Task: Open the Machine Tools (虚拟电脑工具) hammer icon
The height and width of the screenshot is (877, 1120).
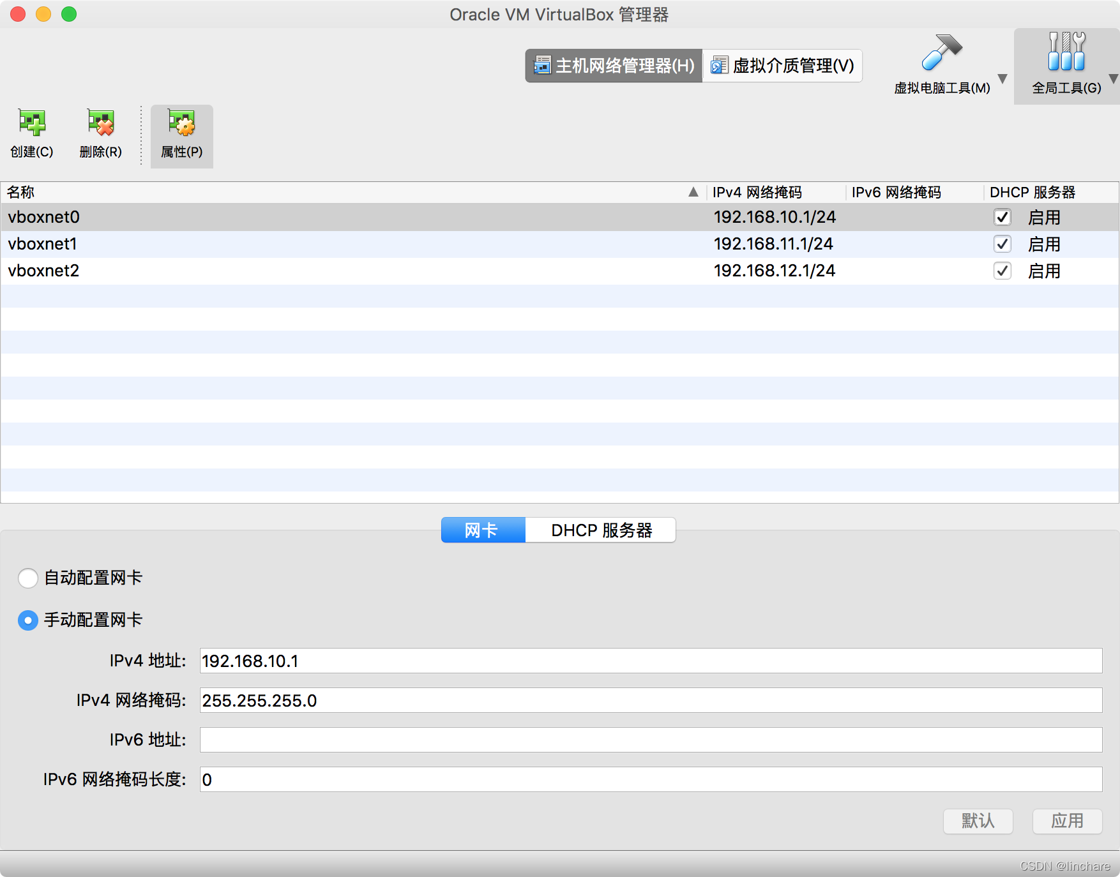Action: (x=941, y=52)
